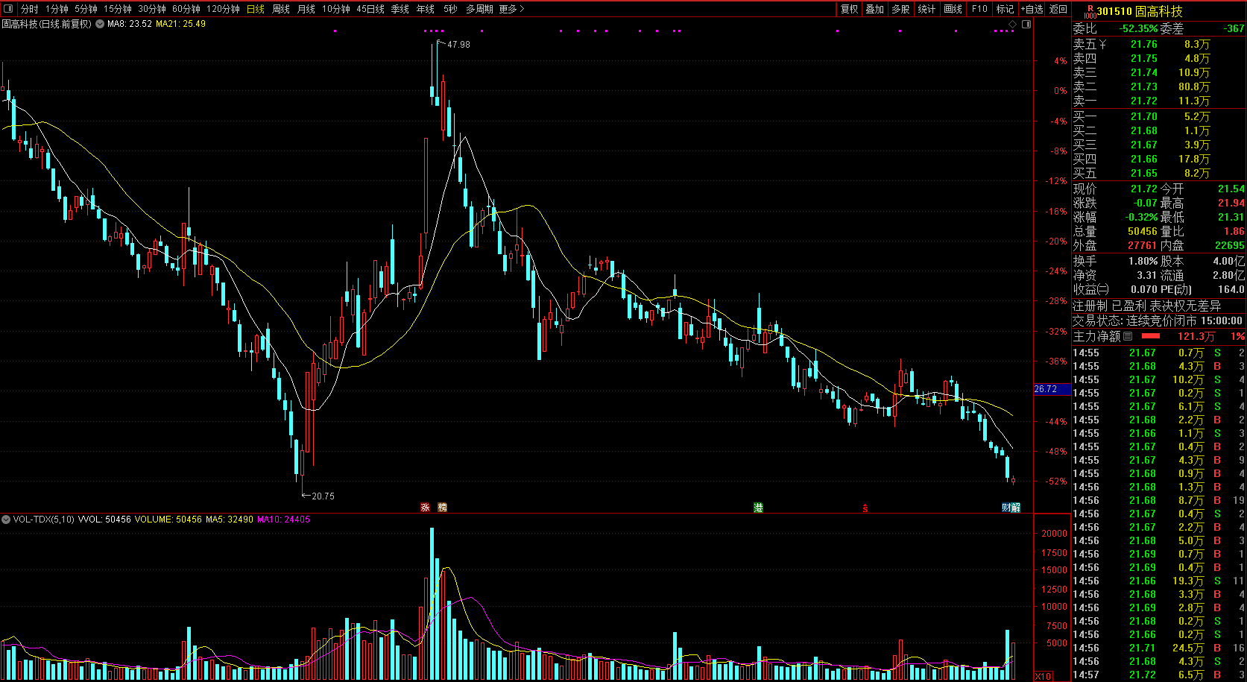Select the 15分钟 period tab

pos(118,9)
